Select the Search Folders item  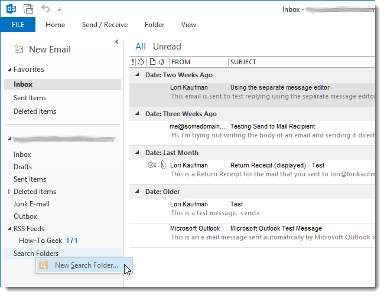point(63,254)
